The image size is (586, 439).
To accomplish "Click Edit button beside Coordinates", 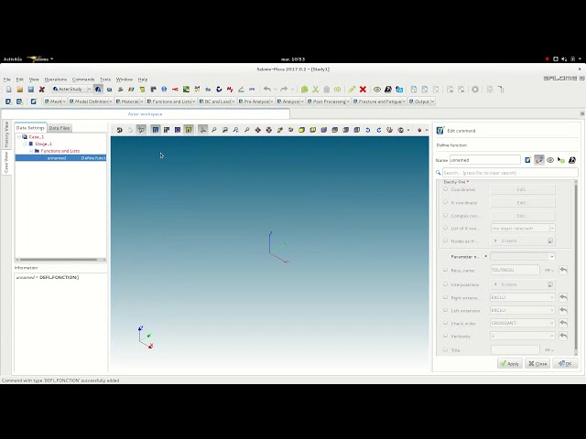I will click(523, 189).
